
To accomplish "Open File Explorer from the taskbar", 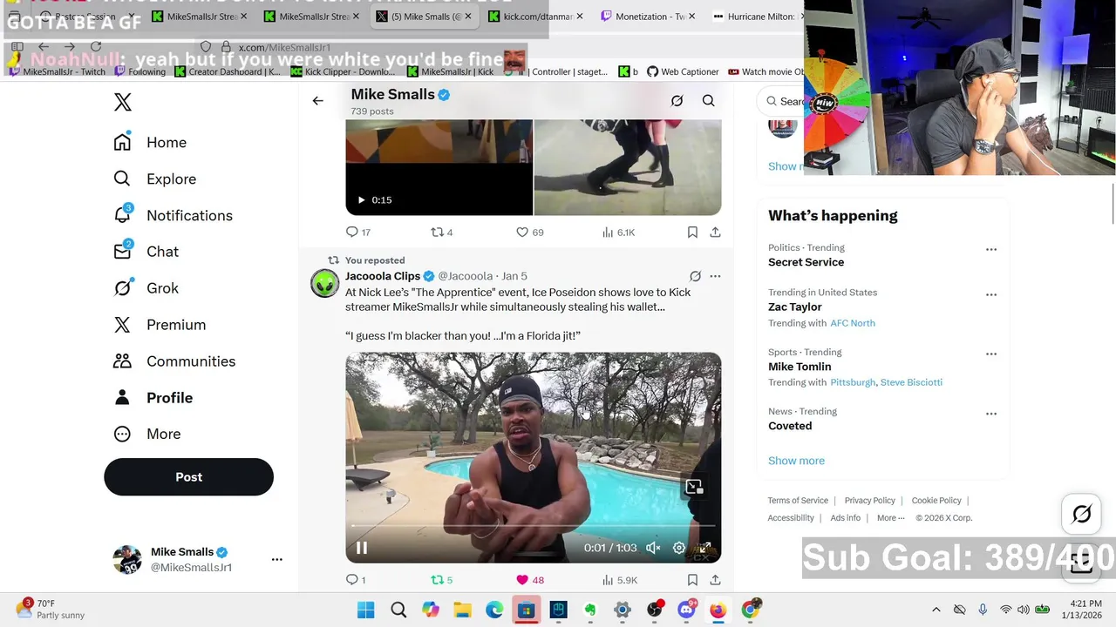I will click(462, 610).
